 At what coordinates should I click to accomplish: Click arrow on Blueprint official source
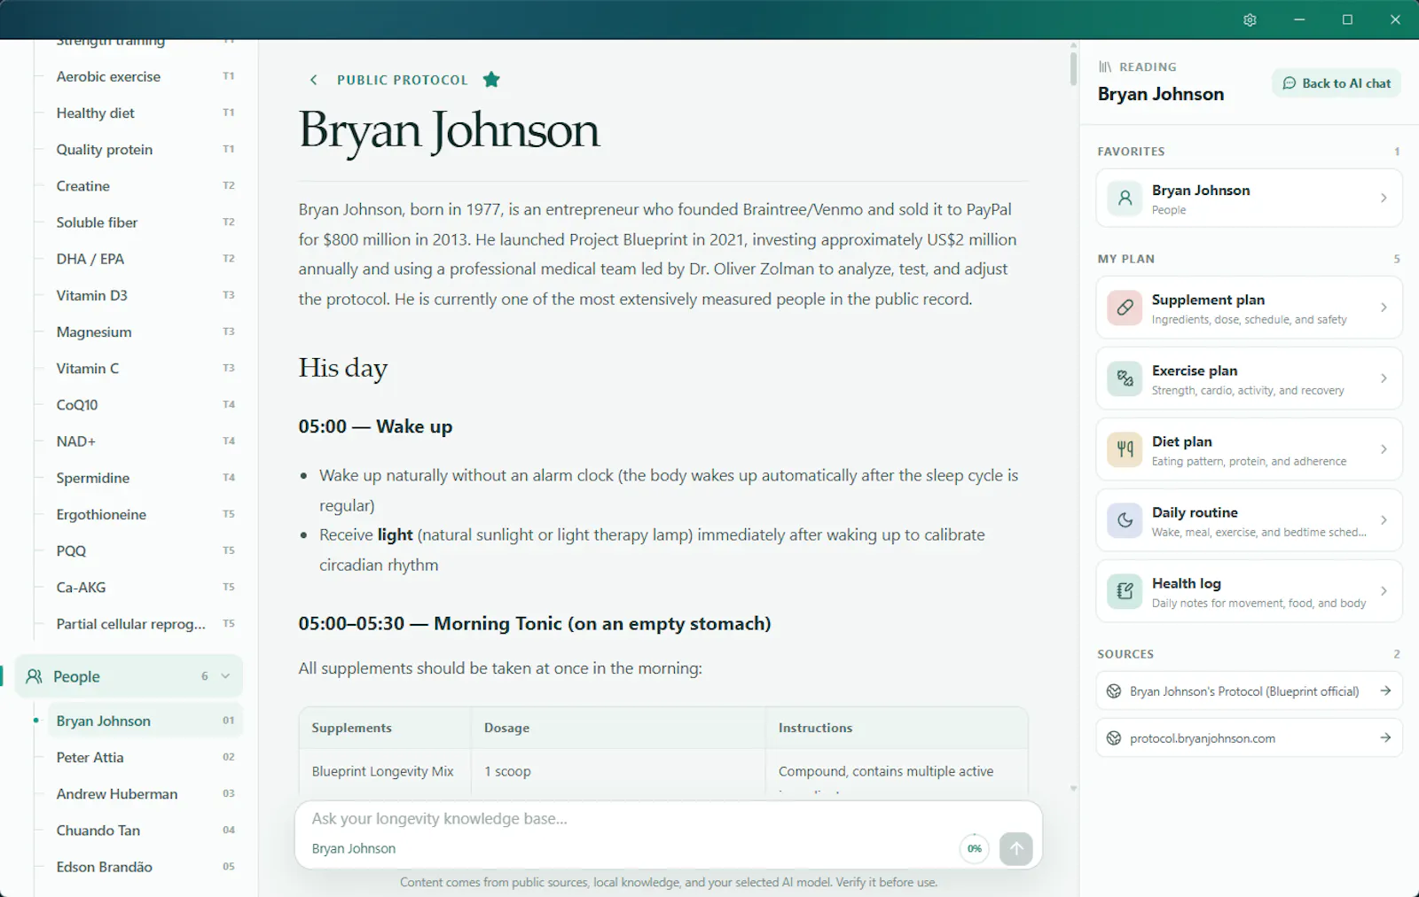[x=1385, y=691]
